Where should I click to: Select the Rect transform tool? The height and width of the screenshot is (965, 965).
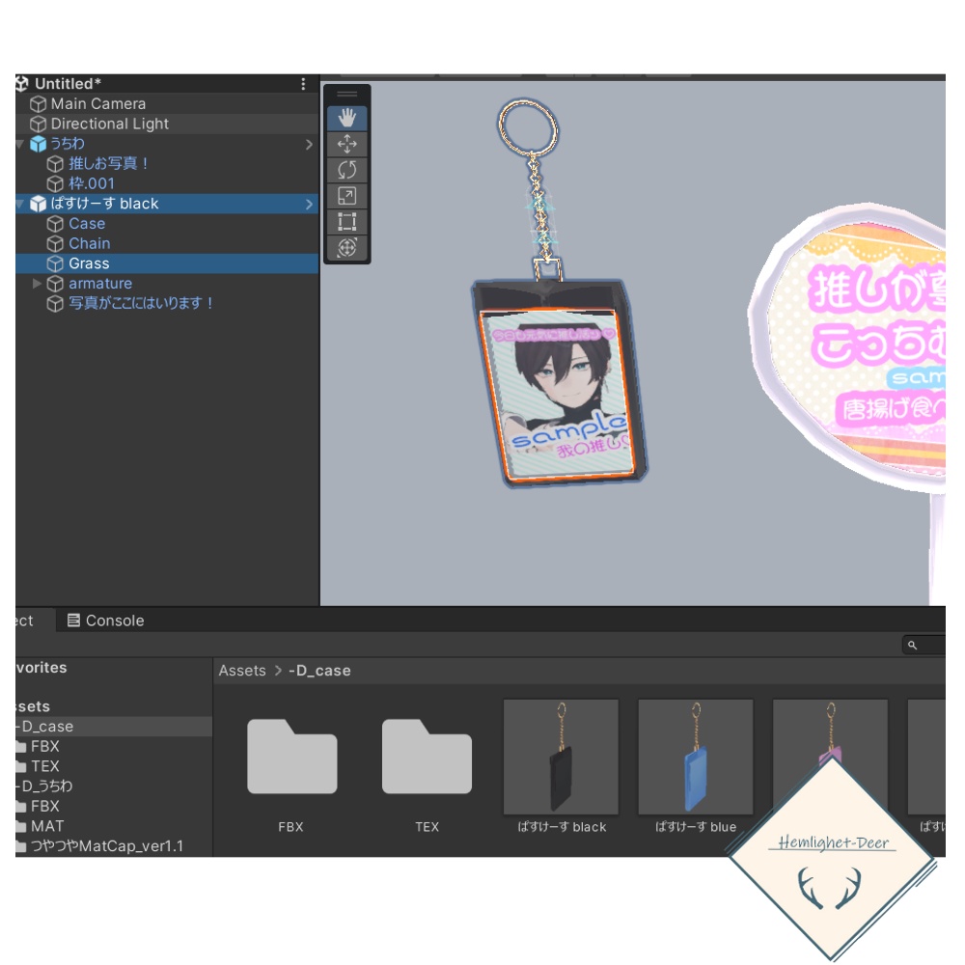pyautogui.click(x=347, y=222)
